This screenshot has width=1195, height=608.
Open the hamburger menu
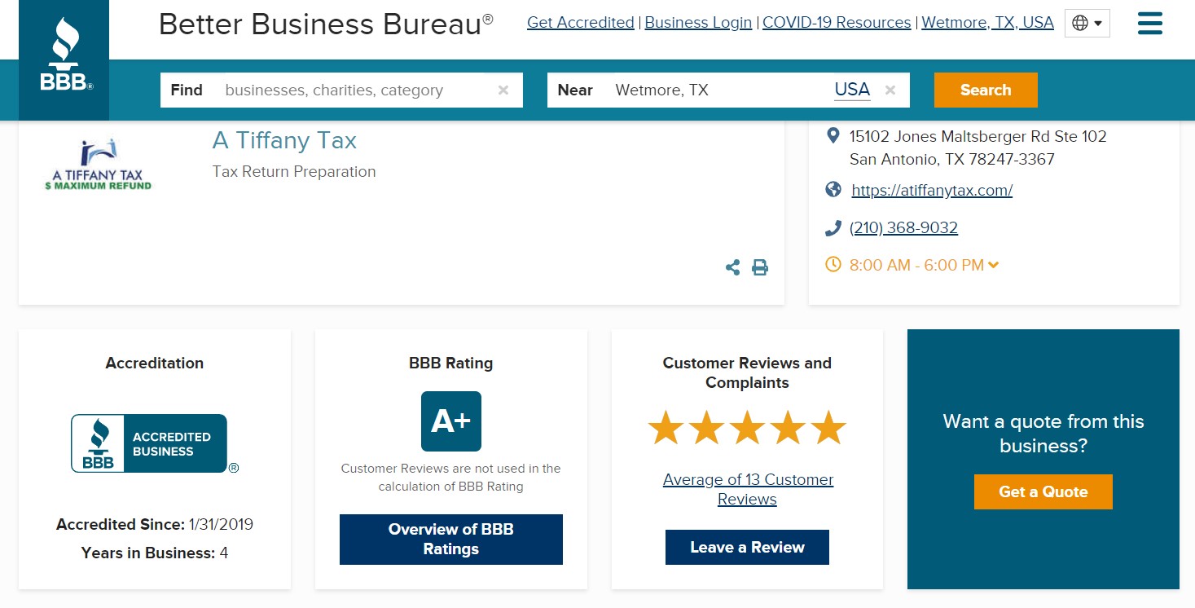(1149, 23)
